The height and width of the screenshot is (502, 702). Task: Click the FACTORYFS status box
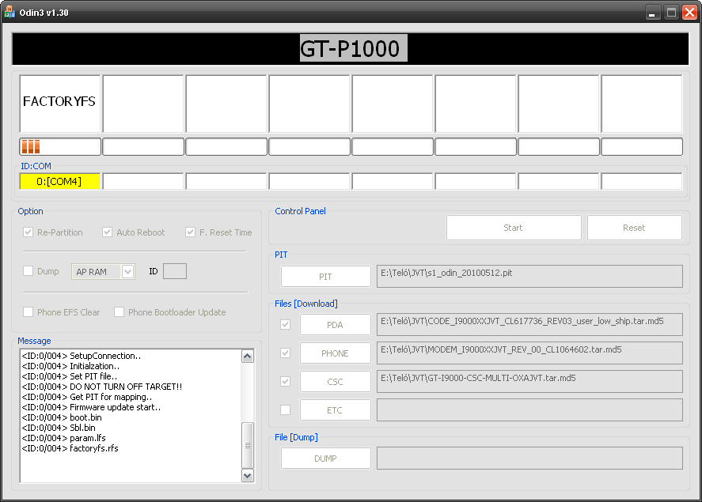click(60, 104)
